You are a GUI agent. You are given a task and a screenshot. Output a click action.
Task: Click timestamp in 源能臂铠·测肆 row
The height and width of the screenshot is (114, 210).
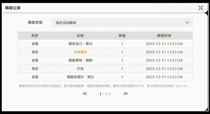pos(164,60)
